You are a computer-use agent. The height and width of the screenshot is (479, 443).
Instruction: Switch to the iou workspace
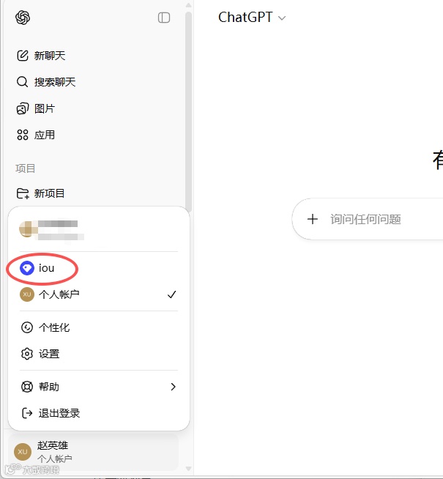99,268
